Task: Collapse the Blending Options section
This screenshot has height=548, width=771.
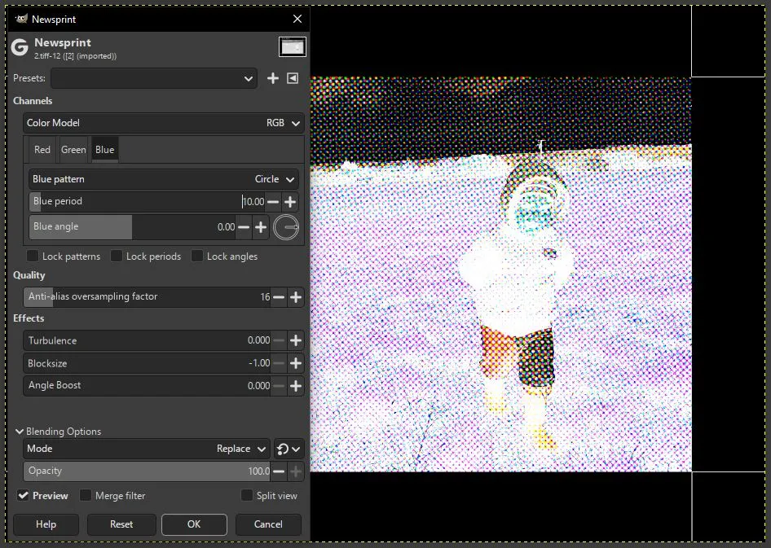Action: point(20,431)
